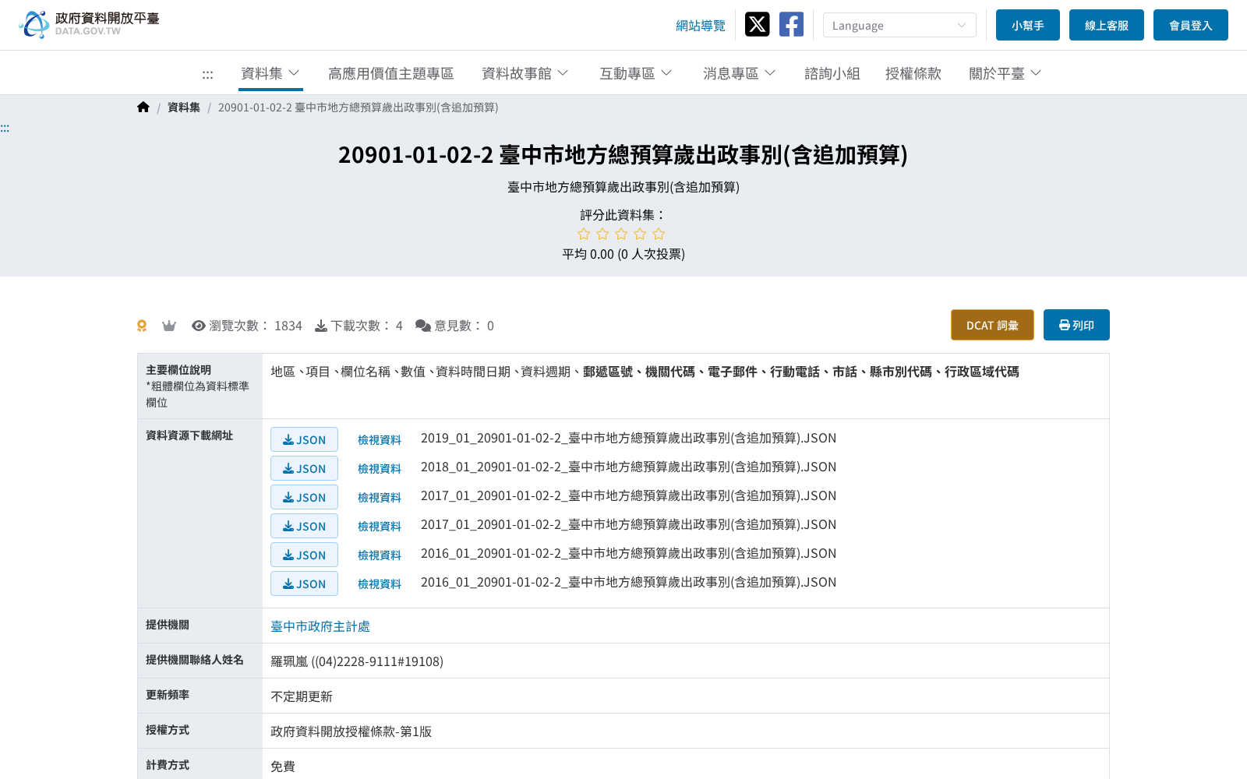Click the 主要欄位說明 row label
The width and height of the screenshot is (1247, 779).
178,370
